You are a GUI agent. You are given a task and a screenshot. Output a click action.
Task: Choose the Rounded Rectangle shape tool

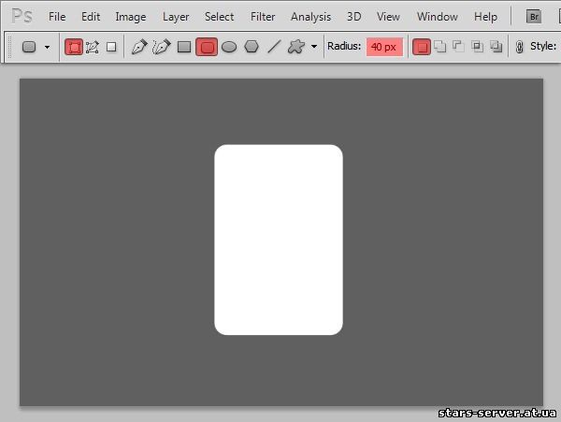tap(207, 47)
